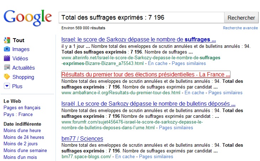Open En cache for bm77.space-blogs result
Viewport: 260px width, 161px height.
tap(125, 157)
